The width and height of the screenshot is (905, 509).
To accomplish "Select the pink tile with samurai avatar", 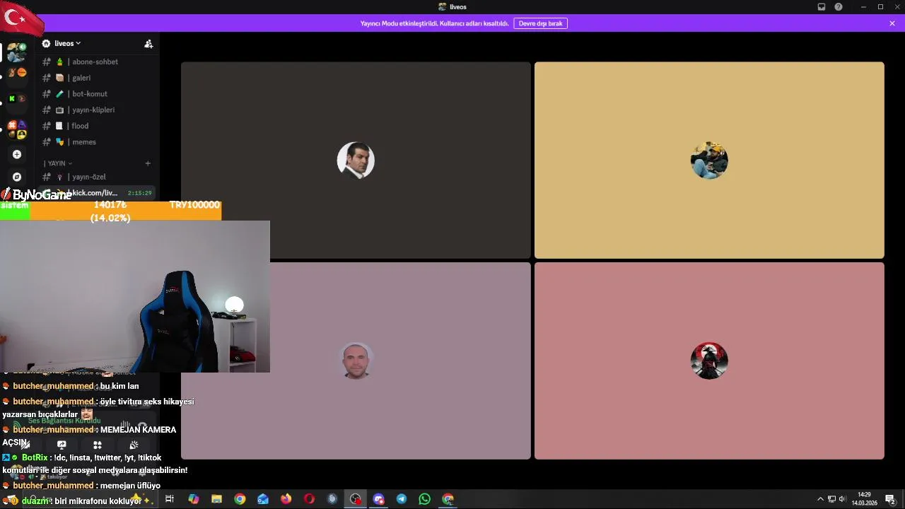I will (709, 361).
